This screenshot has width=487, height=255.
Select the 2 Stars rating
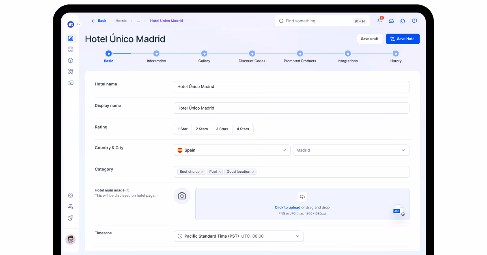(x=202, y=129)
